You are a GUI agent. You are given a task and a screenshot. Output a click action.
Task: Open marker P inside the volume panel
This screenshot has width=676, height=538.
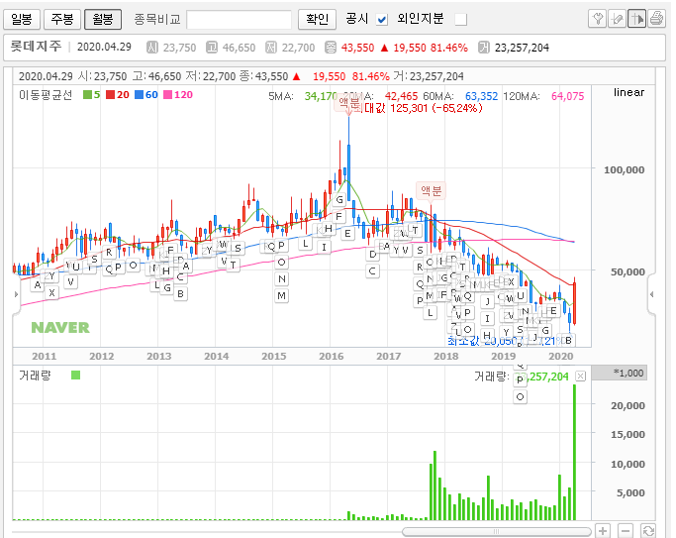coord(520,379)
